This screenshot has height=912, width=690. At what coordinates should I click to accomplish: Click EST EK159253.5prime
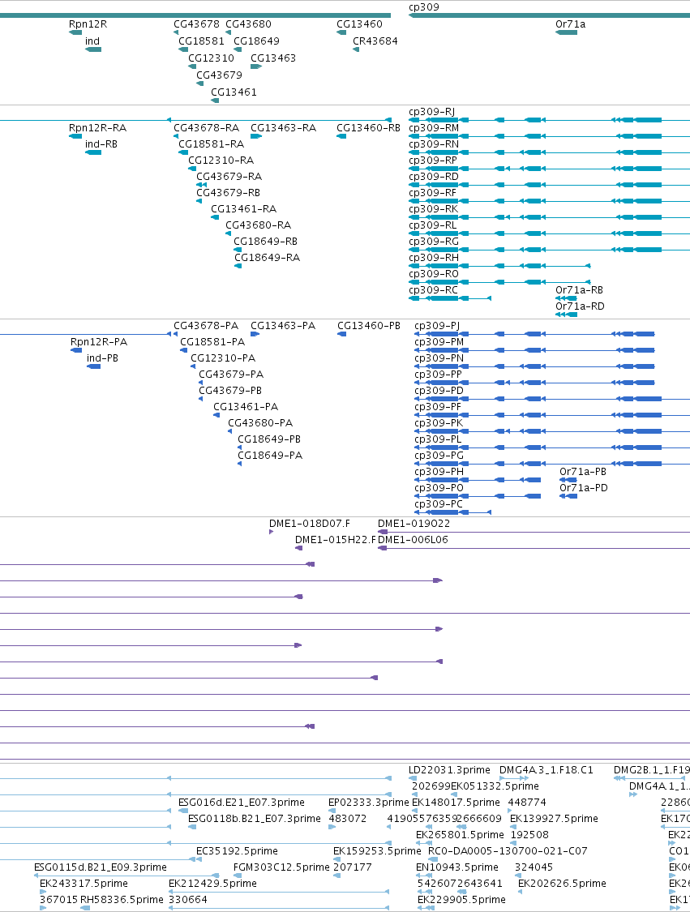[377, 851]
